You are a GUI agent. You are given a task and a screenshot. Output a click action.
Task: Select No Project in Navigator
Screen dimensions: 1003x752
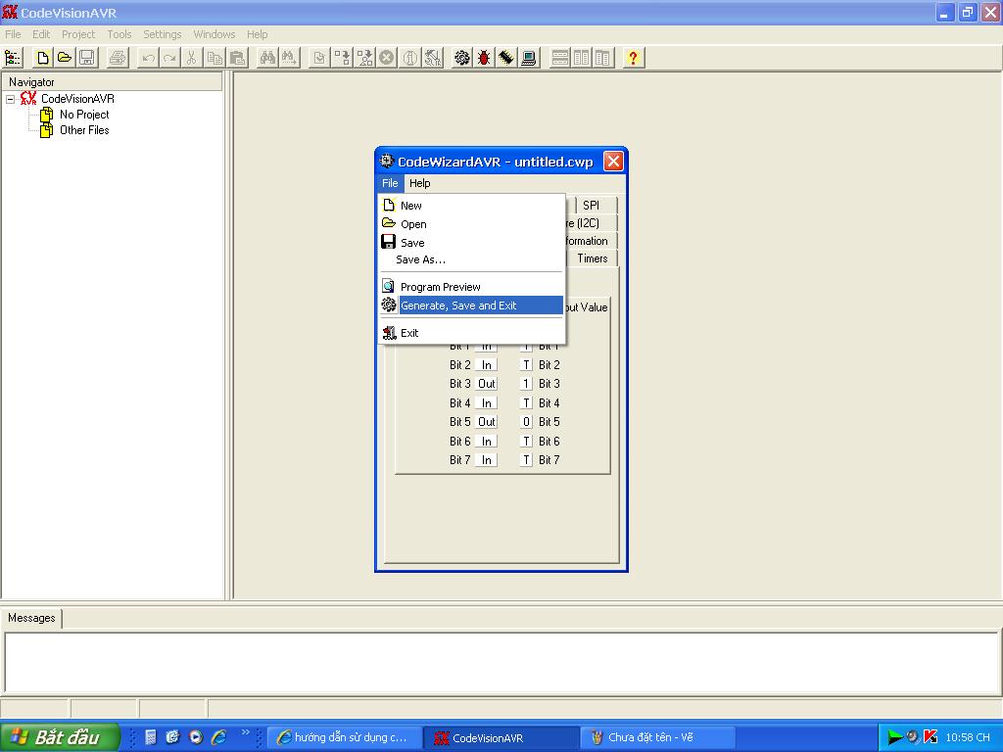point(84,115)
